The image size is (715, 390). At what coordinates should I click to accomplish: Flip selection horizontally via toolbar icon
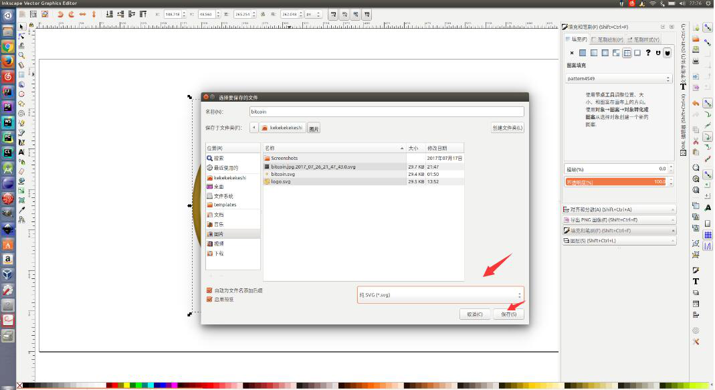point(84,13)
